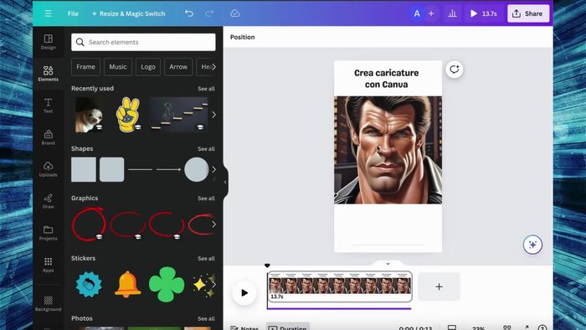
Task: Expand Graphics row with chevron
Action: [213, 224]
